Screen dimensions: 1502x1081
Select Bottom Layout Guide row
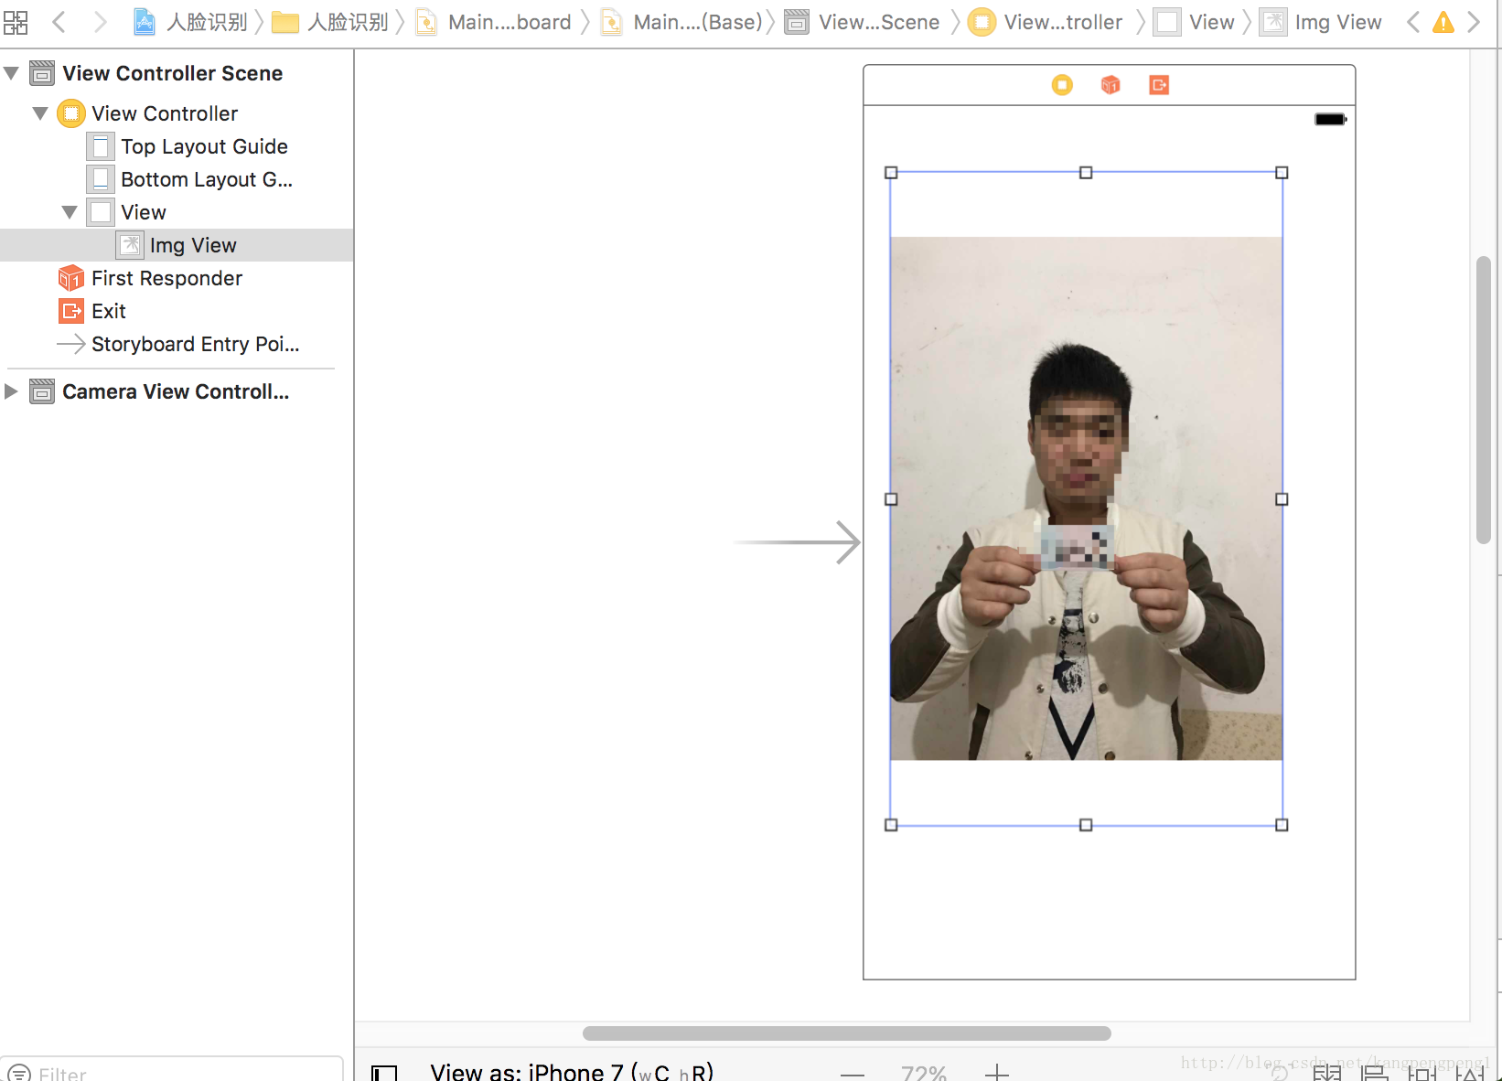pyautogui.click(x=177, y=179)
